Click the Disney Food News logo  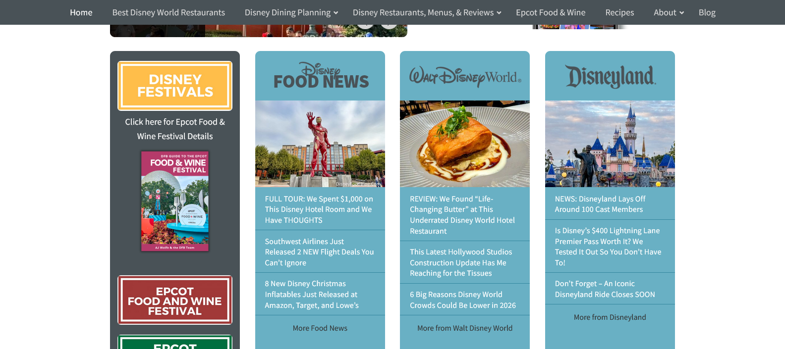coord(320,76)
